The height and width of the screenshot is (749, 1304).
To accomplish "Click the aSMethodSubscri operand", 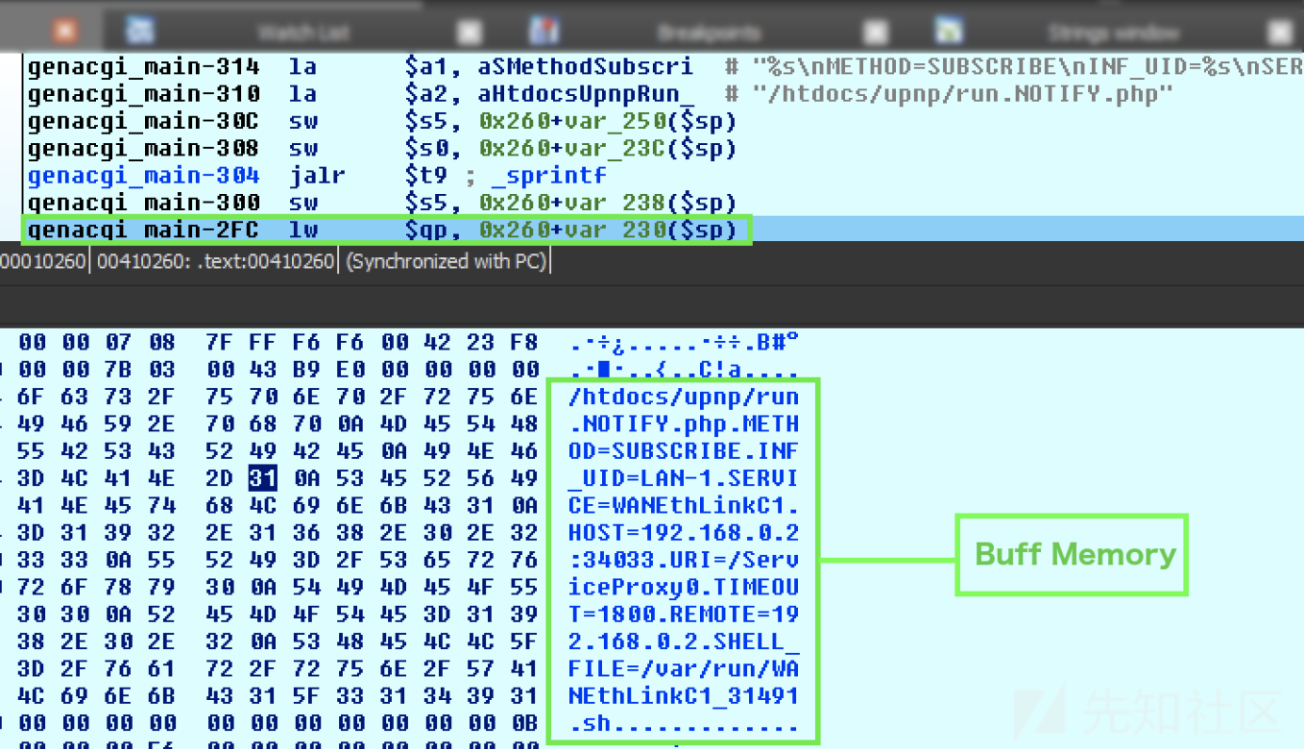I will tap(585, 67).
